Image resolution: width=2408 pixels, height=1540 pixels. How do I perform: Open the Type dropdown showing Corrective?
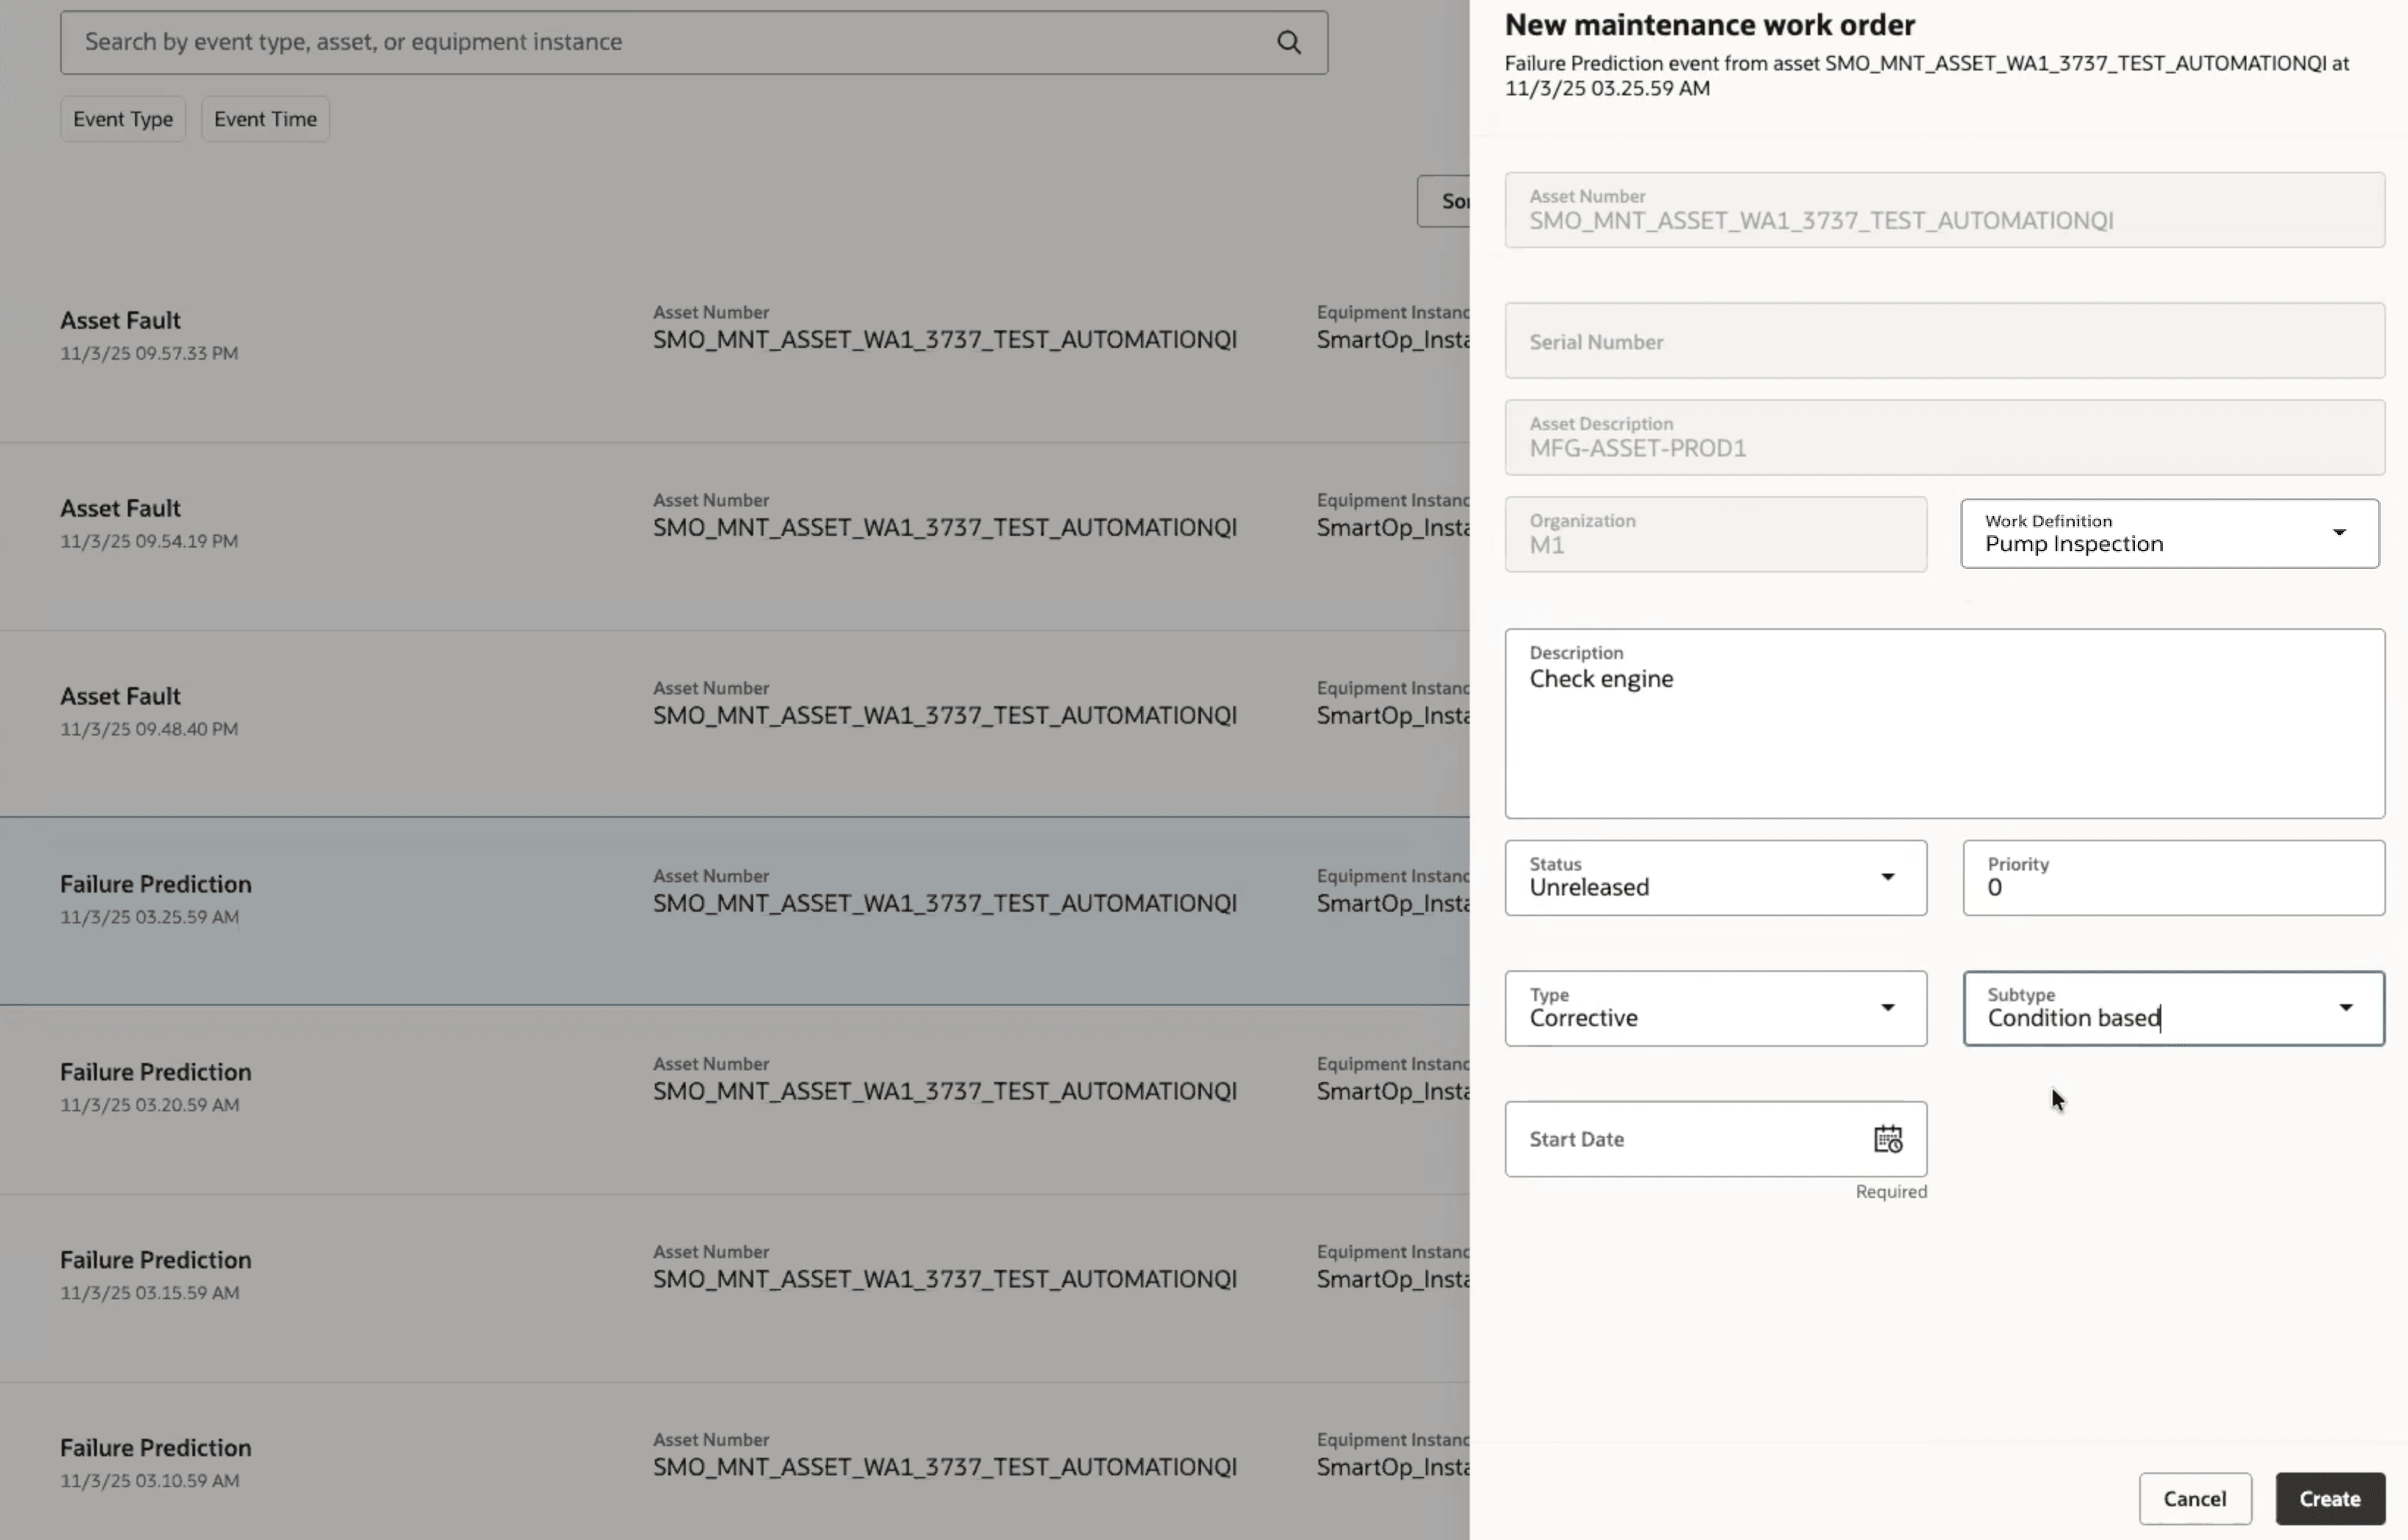coord(1888,1008)
